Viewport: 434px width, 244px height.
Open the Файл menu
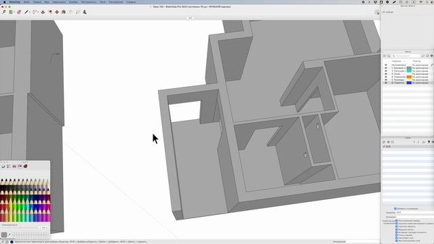coord(26,2)
